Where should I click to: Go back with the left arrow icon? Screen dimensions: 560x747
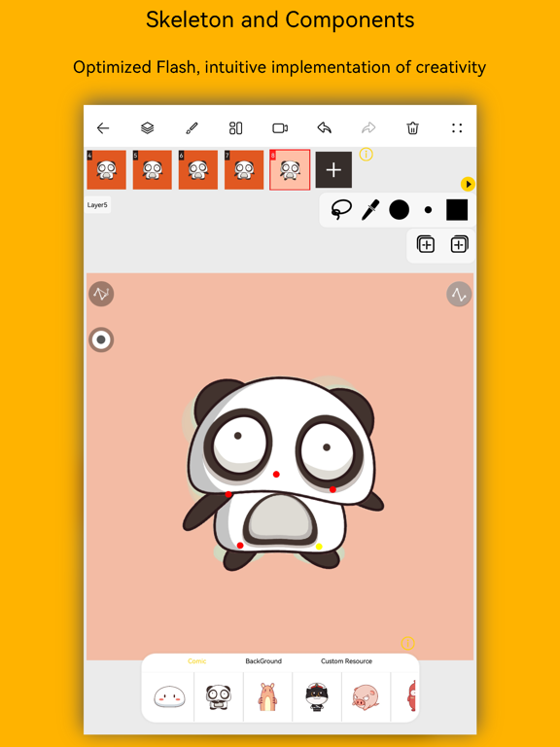[x=103, y=128]
